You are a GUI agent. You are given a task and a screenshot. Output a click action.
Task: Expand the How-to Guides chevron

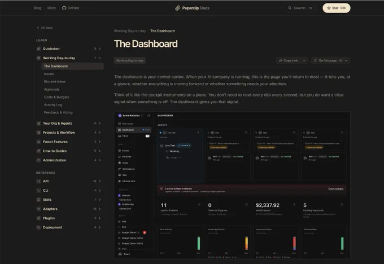pos(100,151)
